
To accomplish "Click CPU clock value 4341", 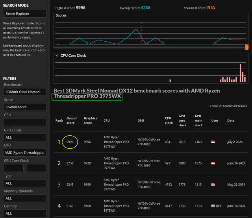I will point(168,142).
